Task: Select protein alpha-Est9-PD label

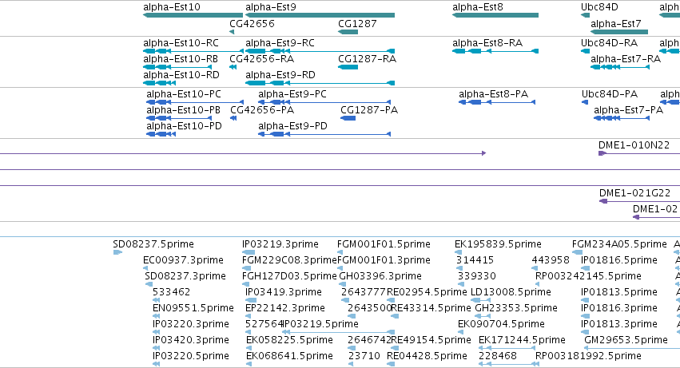Action: click(292, 127)
